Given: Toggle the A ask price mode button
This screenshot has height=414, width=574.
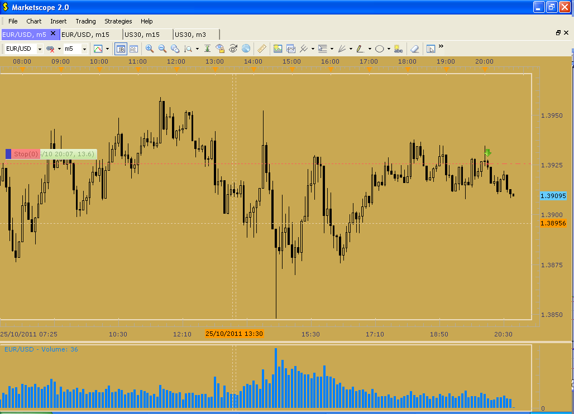Looking at the screenshot, I should [x=133, y=49].
